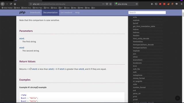Open the hex2bin function link
The width and height of the screenshot is (184, 103).
tap(136, 35)
